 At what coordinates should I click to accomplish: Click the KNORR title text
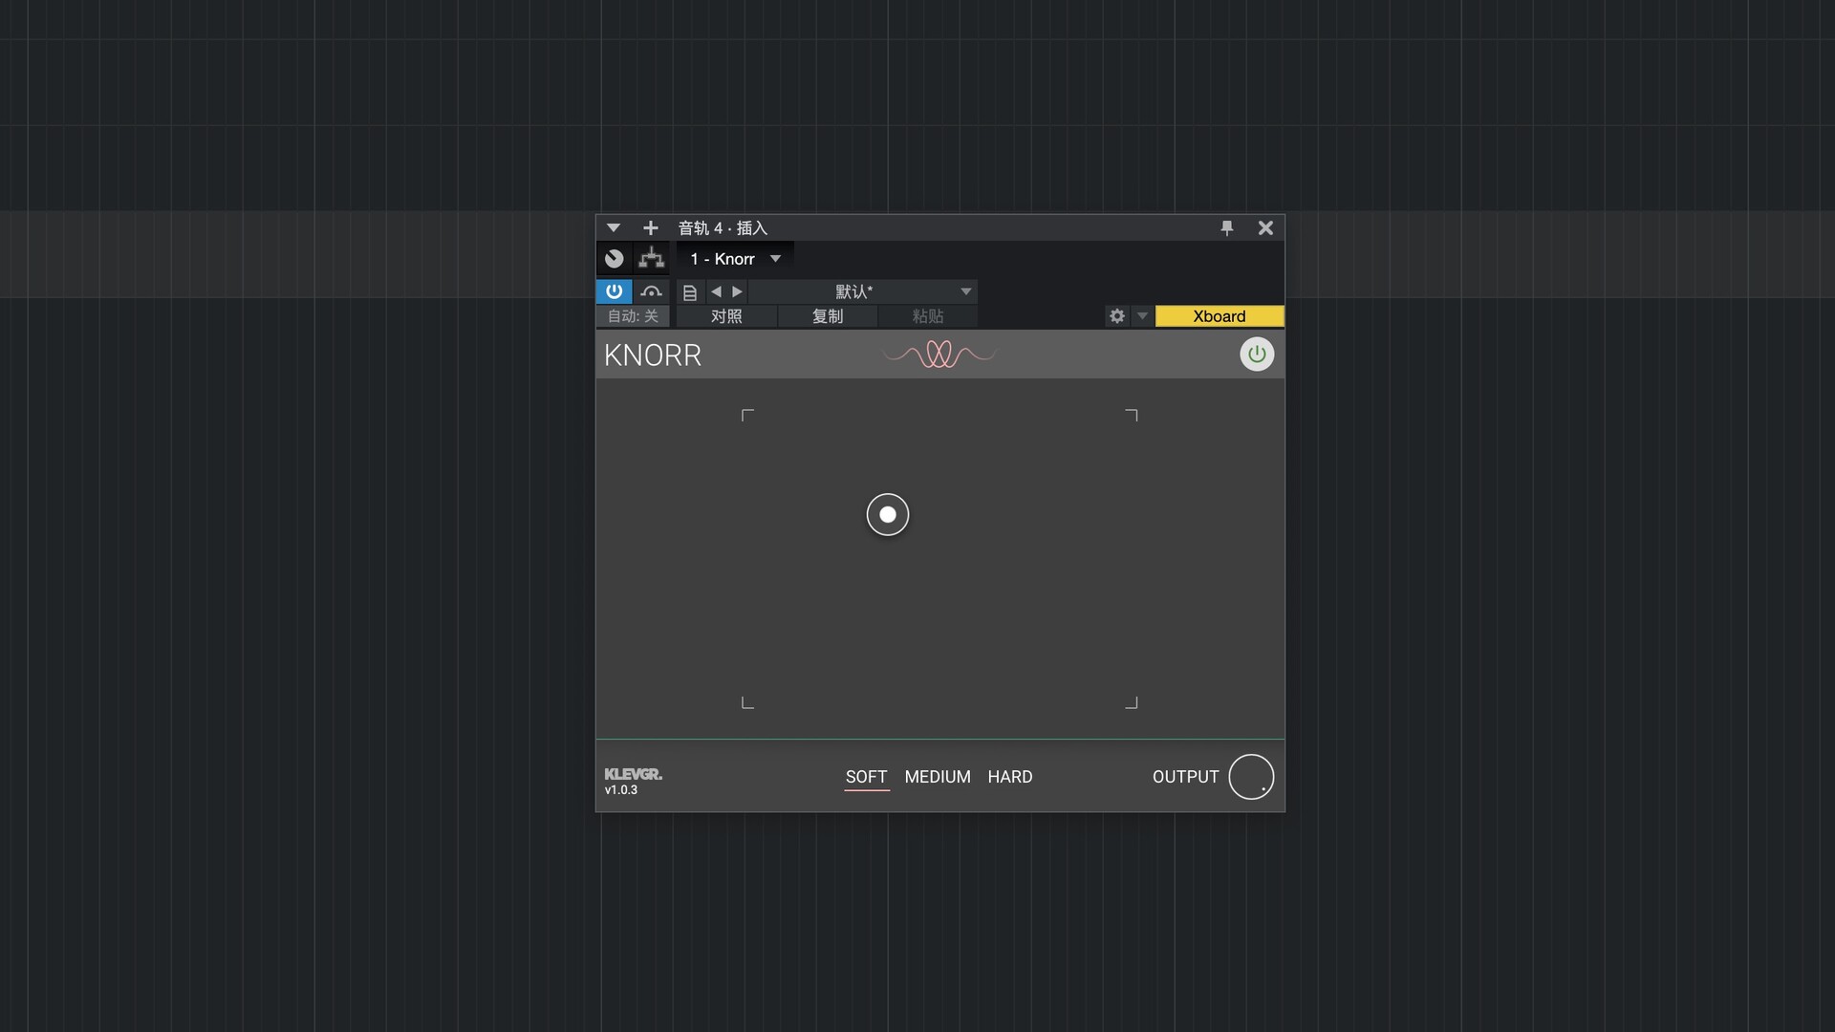tap(653, 355)
